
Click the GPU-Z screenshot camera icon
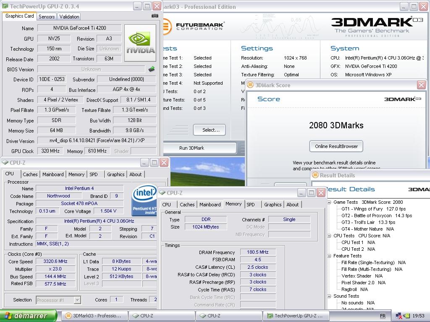click(x=155, y=16)
